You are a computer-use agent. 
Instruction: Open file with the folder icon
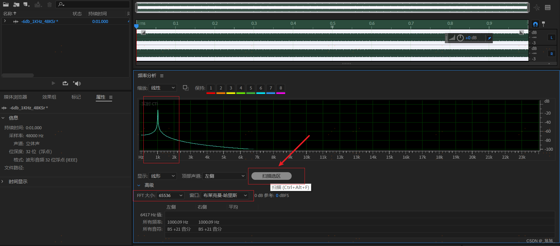[x=6, y=4]
